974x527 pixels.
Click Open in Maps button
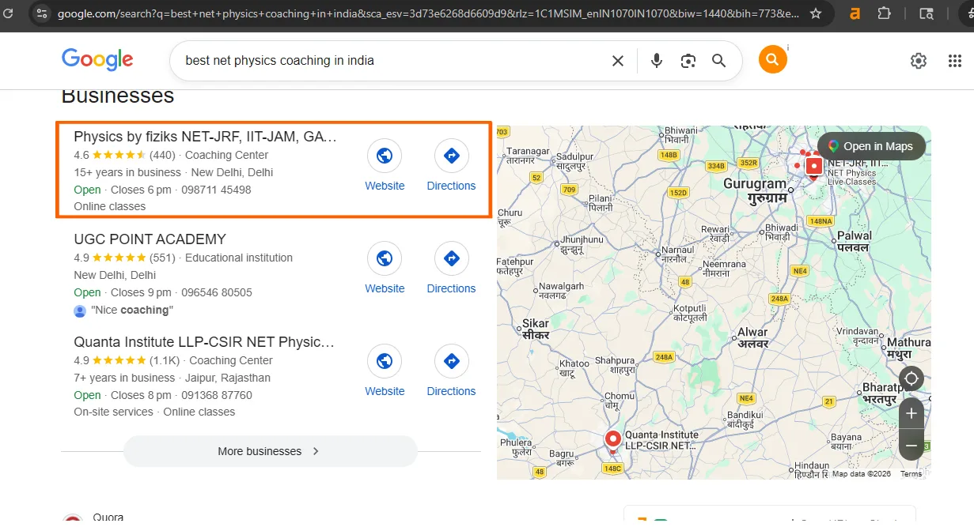coord(871,146)
